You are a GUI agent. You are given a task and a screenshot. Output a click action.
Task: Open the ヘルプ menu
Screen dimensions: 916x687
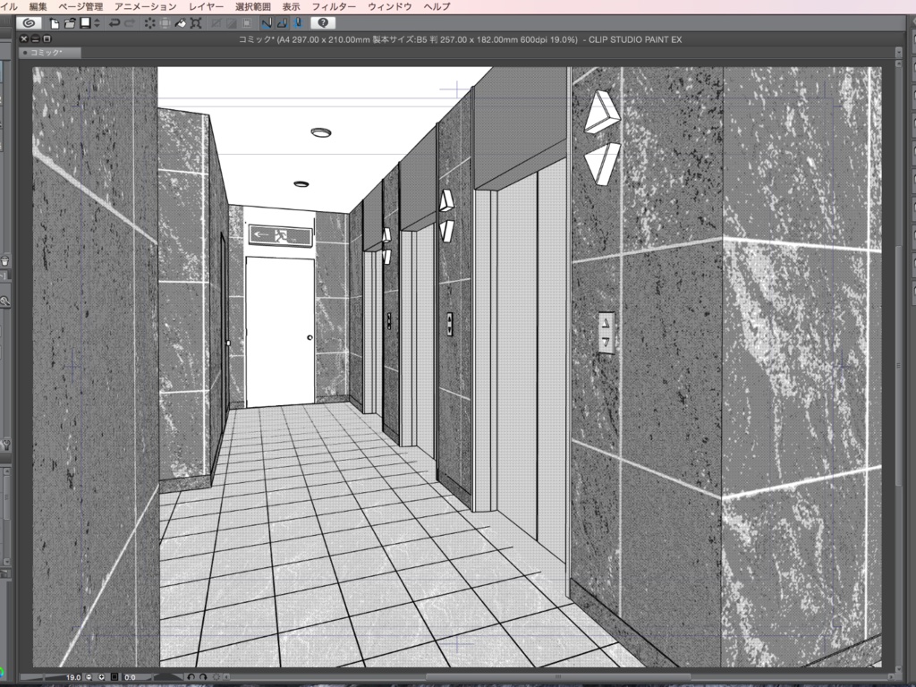point(437,6)
